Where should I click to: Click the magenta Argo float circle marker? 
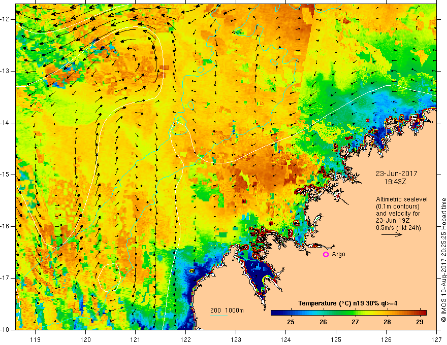pyautogui.click(x=326, y=255)
